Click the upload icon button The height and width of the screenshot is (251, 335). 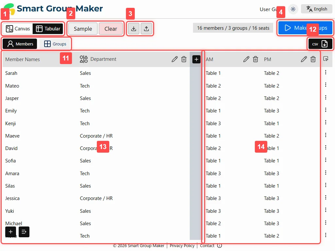coord(146,29)
